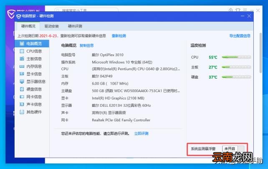
Task: Minimize the 硬件检测 window
Action: pos(243,16)
